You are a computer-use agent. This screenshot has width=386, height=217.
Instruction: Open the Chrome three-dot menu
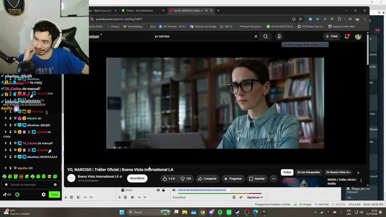(x=365, y=19)
